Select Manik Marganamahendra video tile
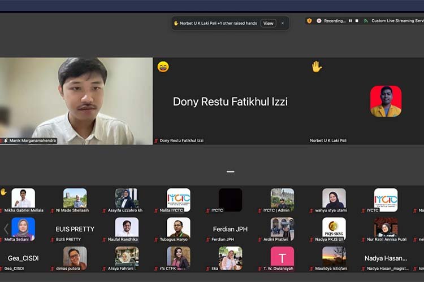The image size is (424, 282). 76,101
